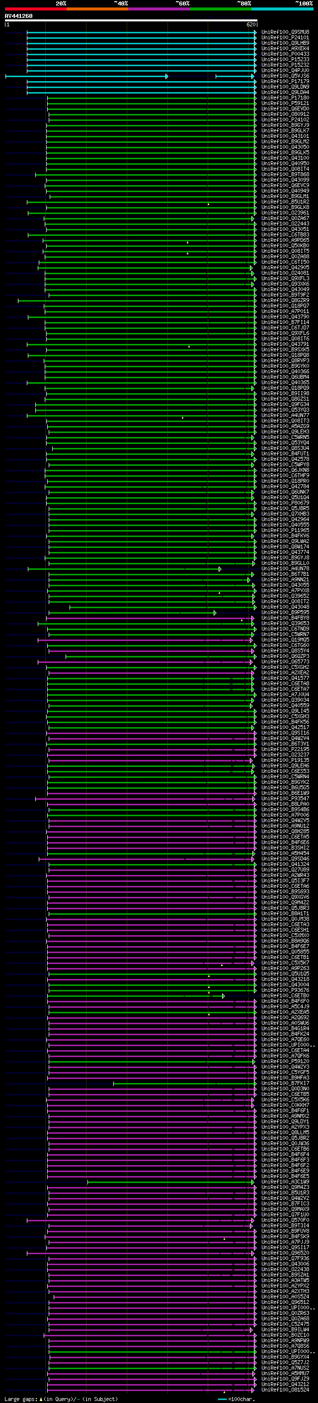Click the UniRef100_B9T868 label
The image size is (318, 1403).
(x=285, y=175)
